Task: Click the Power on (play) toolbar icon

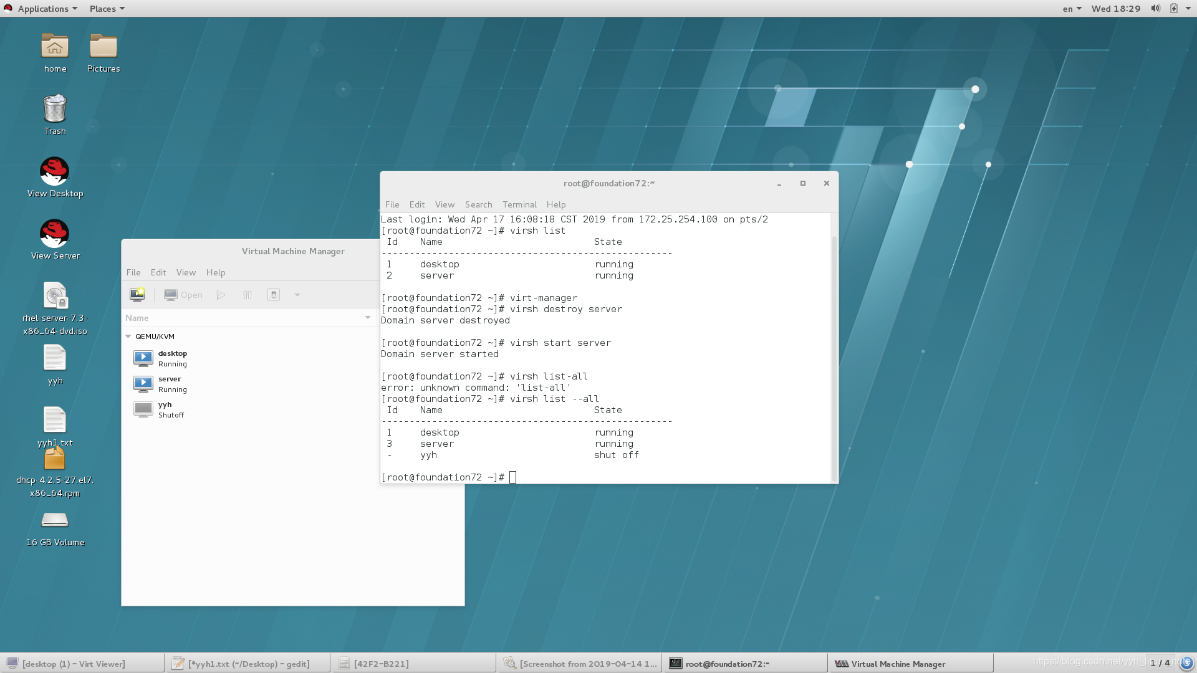Action: pos(221,295)
